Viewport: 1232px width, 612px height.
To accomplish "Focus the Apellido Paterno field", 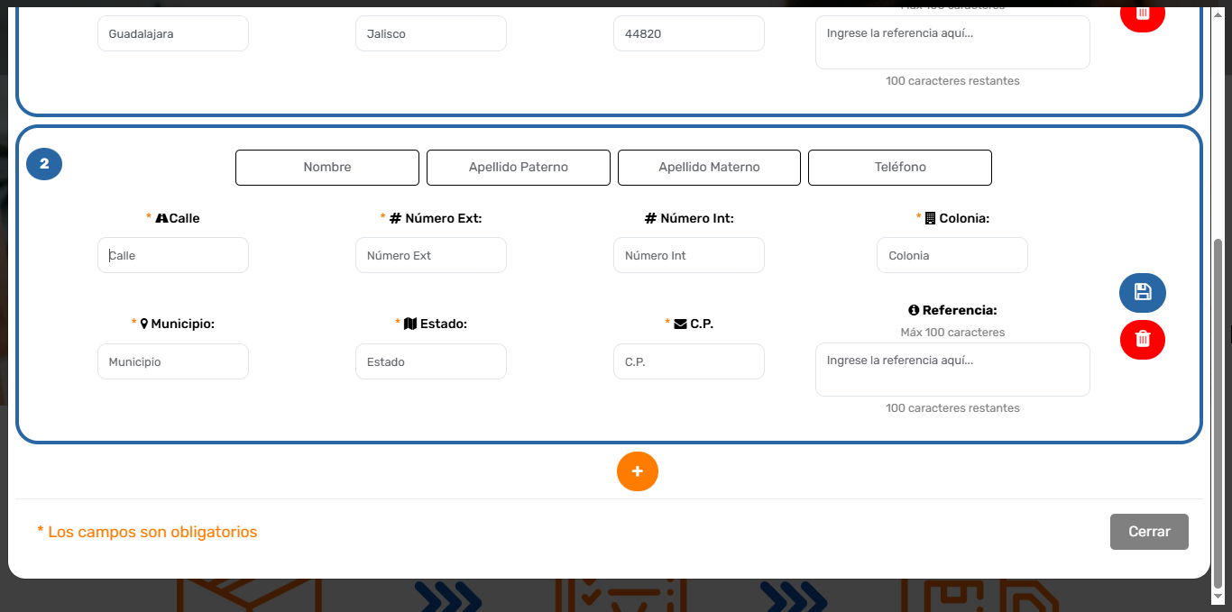I will coord(519,168).
